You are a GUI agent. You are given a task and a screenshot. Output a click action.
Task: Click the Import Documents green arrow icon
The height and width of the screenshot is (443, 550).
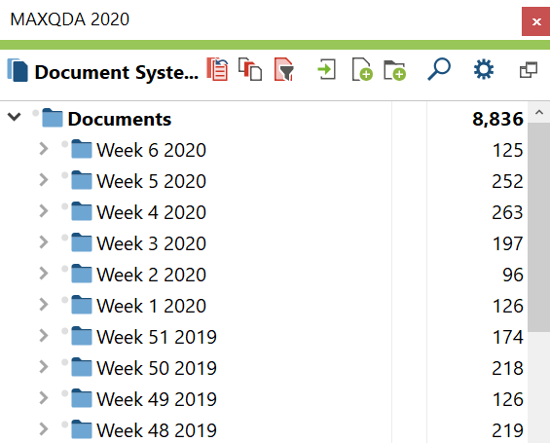pyautogui.click(x=326, y=69)
